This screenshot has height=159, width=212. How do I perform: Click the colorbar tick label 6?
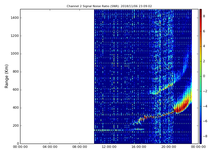point(204,31)
